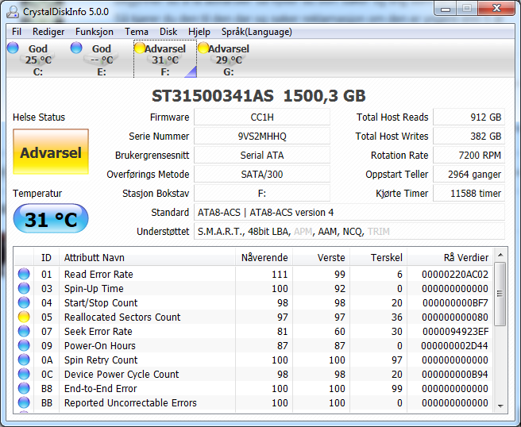Click the Rå Verdier column header

450,257
